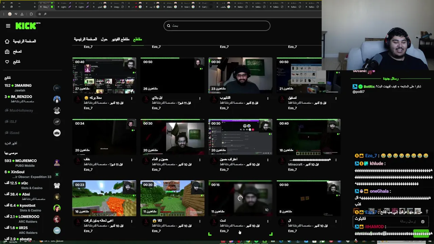Screen dimensions: 434x244
Task: Expand followed channels with أظهر المزيد
Action: (x=11, y=143)
